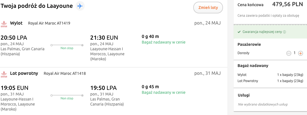The height and width of the screenshot is (115, 307).
Task: Click info icon next to Gwarancja najlepszej ceny
Action: click(285, 32)
